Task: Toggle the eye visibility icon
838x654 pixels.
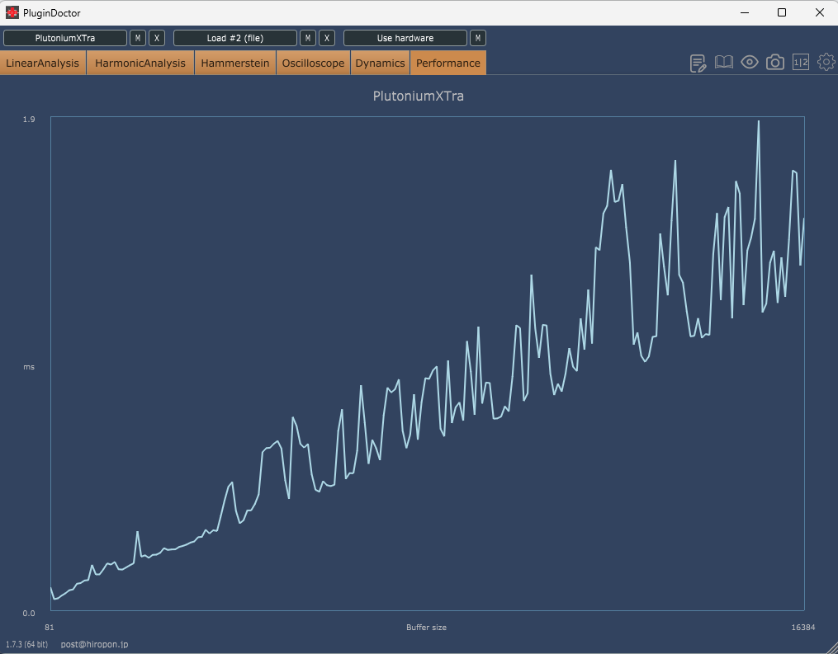Action: (x=750, y=63)
